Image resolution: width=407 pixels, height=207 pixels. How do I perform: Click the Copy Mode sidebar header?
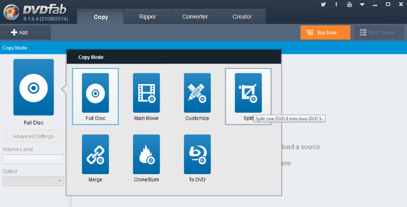click(x=15, y=48)
